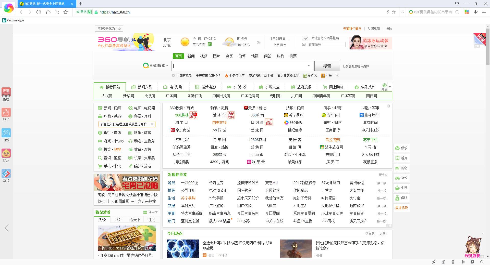This screenshot has width=490, height=265.
Task: Open the Olympic rings news thumbnail
Action: point(183,248)
